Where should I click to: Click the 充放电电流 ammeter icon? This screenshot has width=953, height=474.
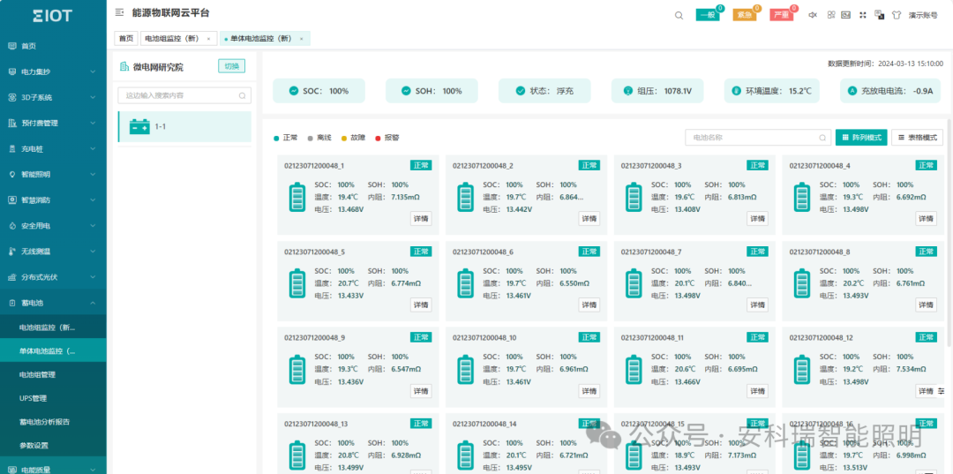852,91
